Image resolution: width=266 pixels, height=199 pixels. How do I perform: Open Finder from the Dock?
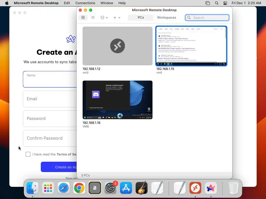[x=32, y=188]
